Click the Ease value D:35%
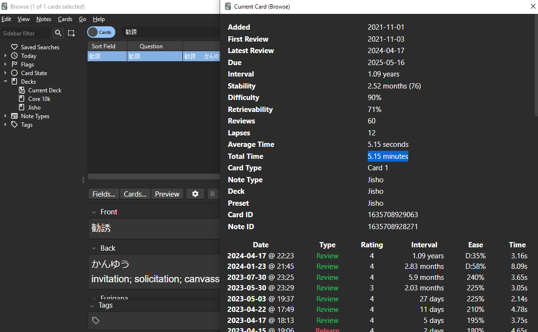This screenshot has width=538, height=332. point(476,255)
